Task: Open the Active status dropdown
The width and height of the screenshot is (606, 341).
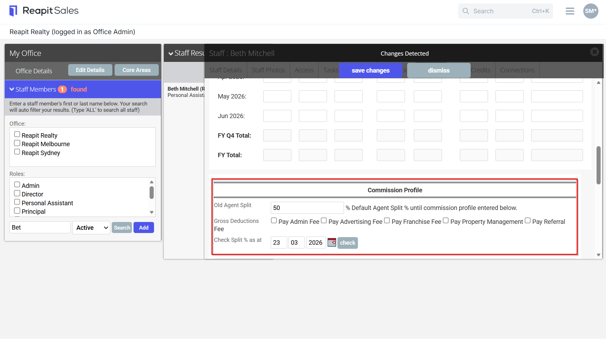Action: pyautogui.click(x=91, y=228)
